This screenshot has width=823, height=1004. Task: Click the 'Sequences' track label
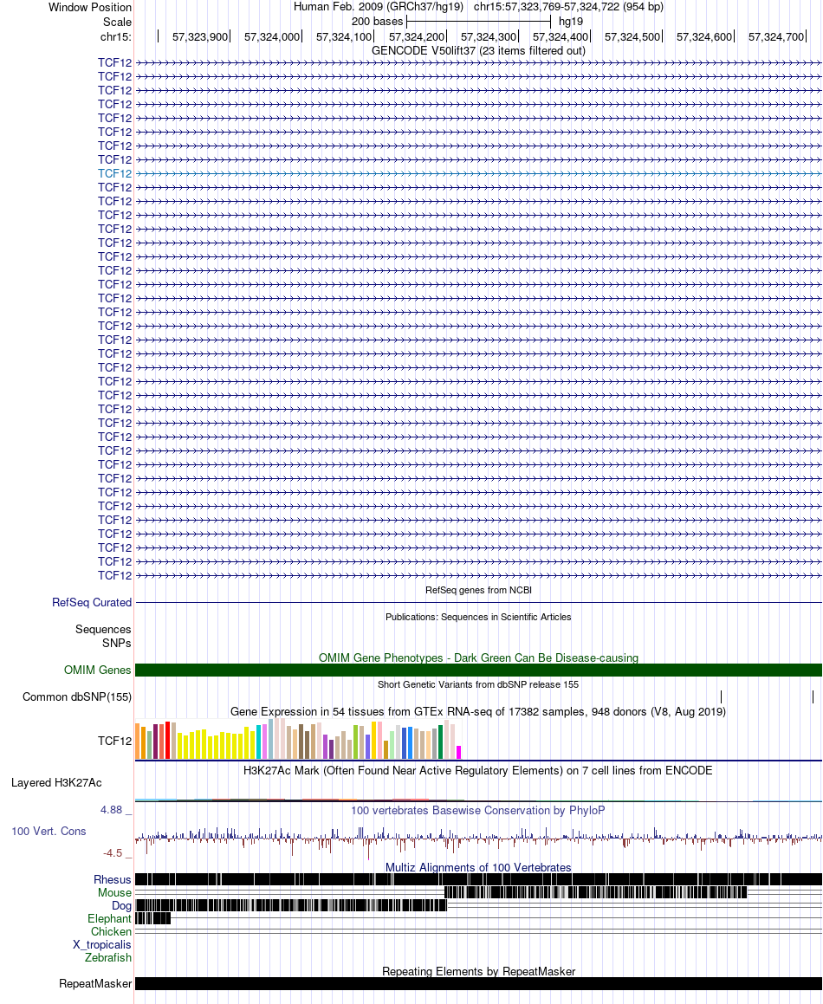click(103, 630)
